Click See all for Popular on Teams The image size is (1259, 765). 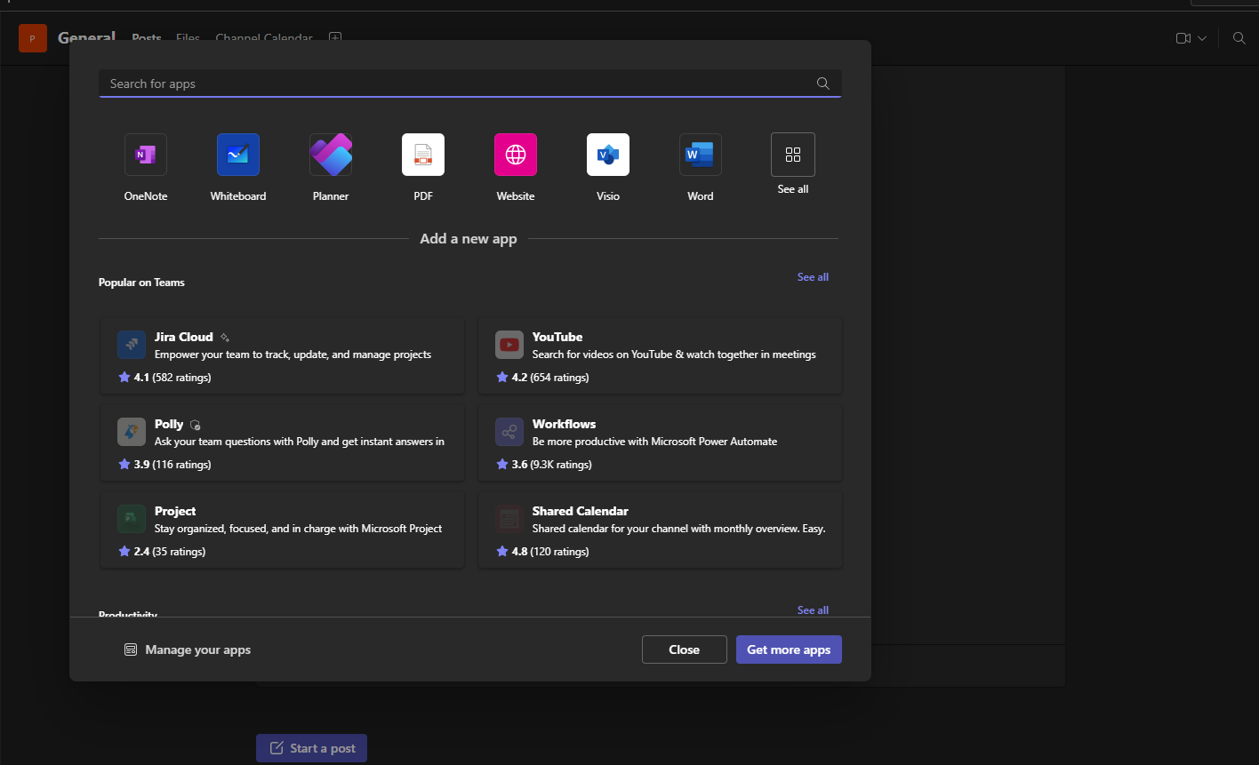point(813,277)
